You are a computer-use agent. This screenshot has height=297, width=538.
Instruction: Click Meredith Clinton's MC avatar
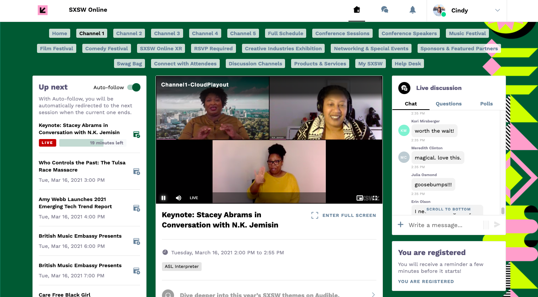pos(404,157)
